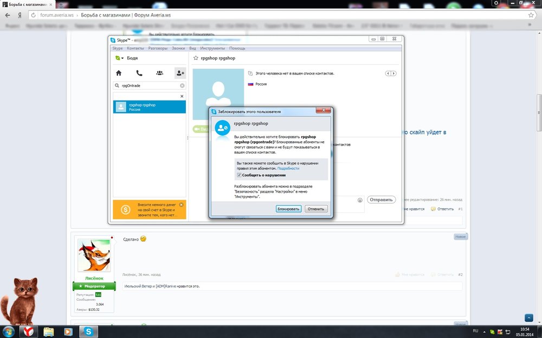Click the Yandex browser taskbar icon
The image size is (542, 338).
click(27, 331)
